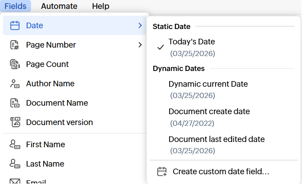Image resolution: width=308 pixels, height=194 pixels.
Task: Insert Dynamic current Date field
Action: pyautogui.click(x=208, y=84)
